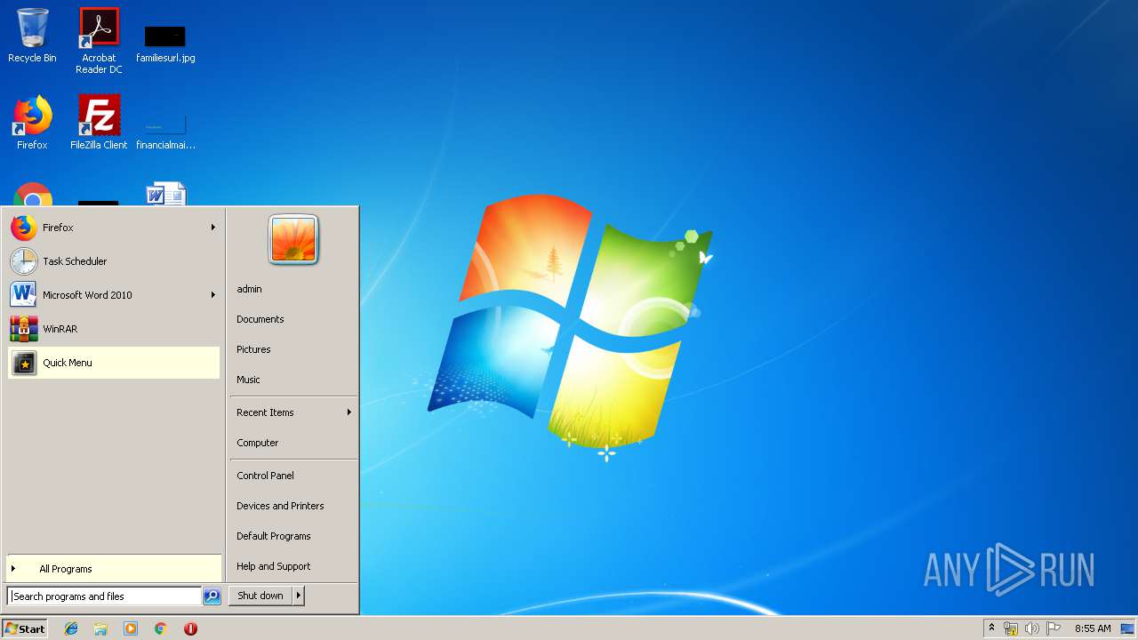Open Task Scheduler from the Start menu
1138x640 pixels.
pos(114,261)
